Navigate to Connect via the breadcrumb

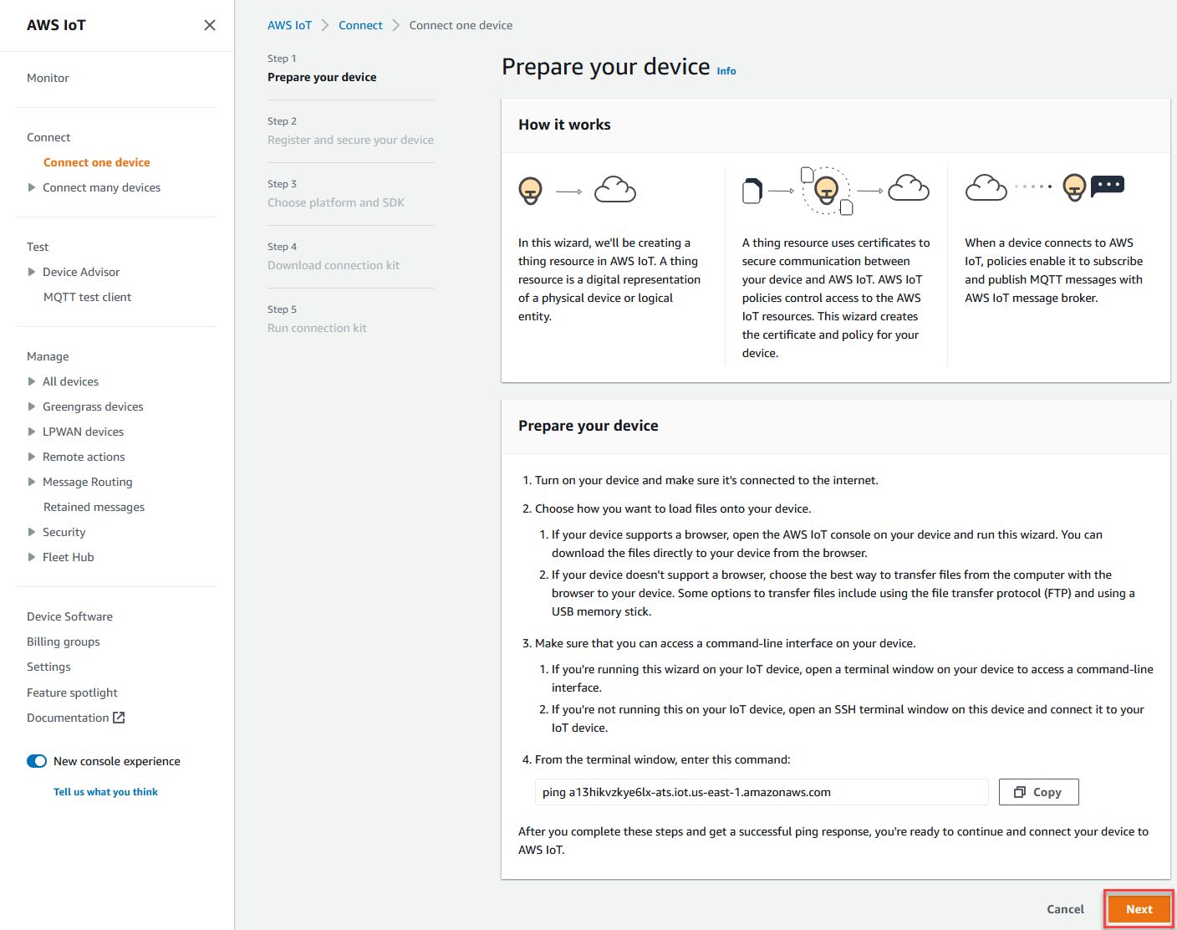click(360, 25)
